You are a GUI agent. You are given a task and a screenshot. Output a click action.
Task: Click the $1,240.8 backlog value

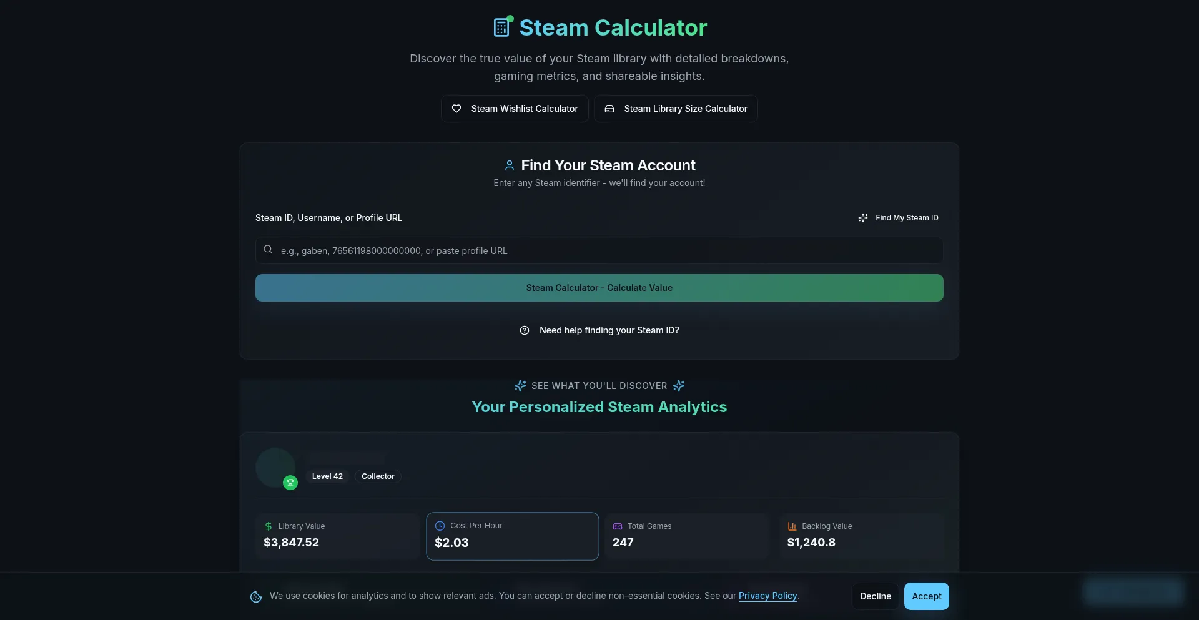(811, 543)
